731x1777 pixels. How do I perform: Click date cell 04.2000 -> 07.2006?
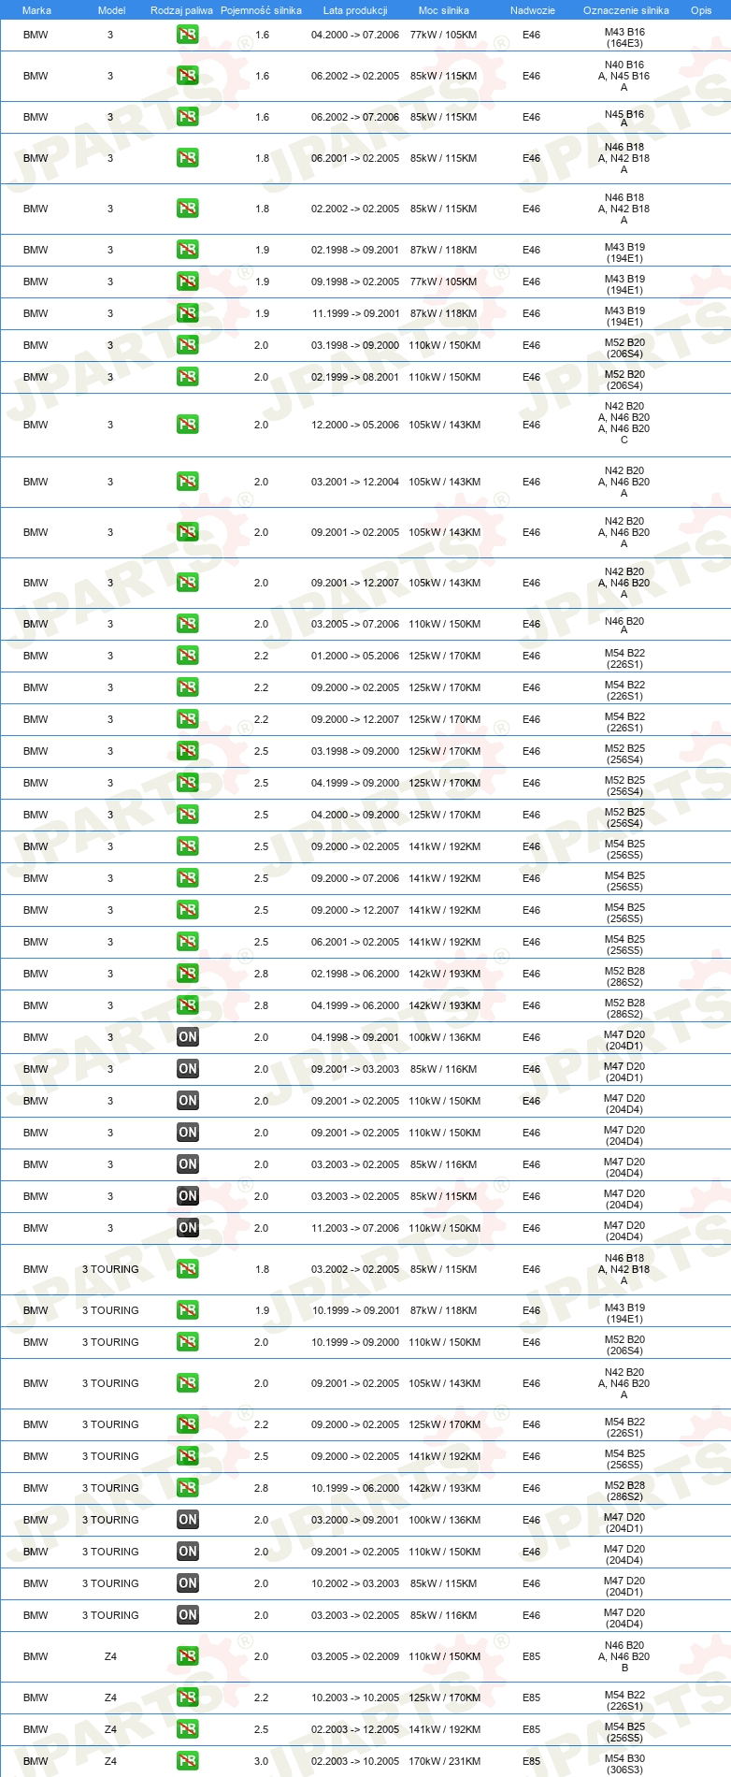(x=355, y=35)
